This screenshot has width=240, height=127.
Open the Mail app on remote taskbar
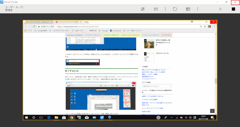click(x=87, y=117)
